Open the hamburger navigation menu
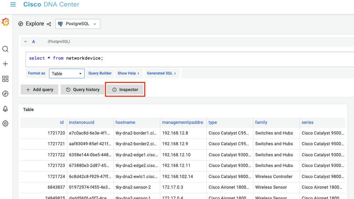The image size is (354, 199). click(x=13, y=4)
